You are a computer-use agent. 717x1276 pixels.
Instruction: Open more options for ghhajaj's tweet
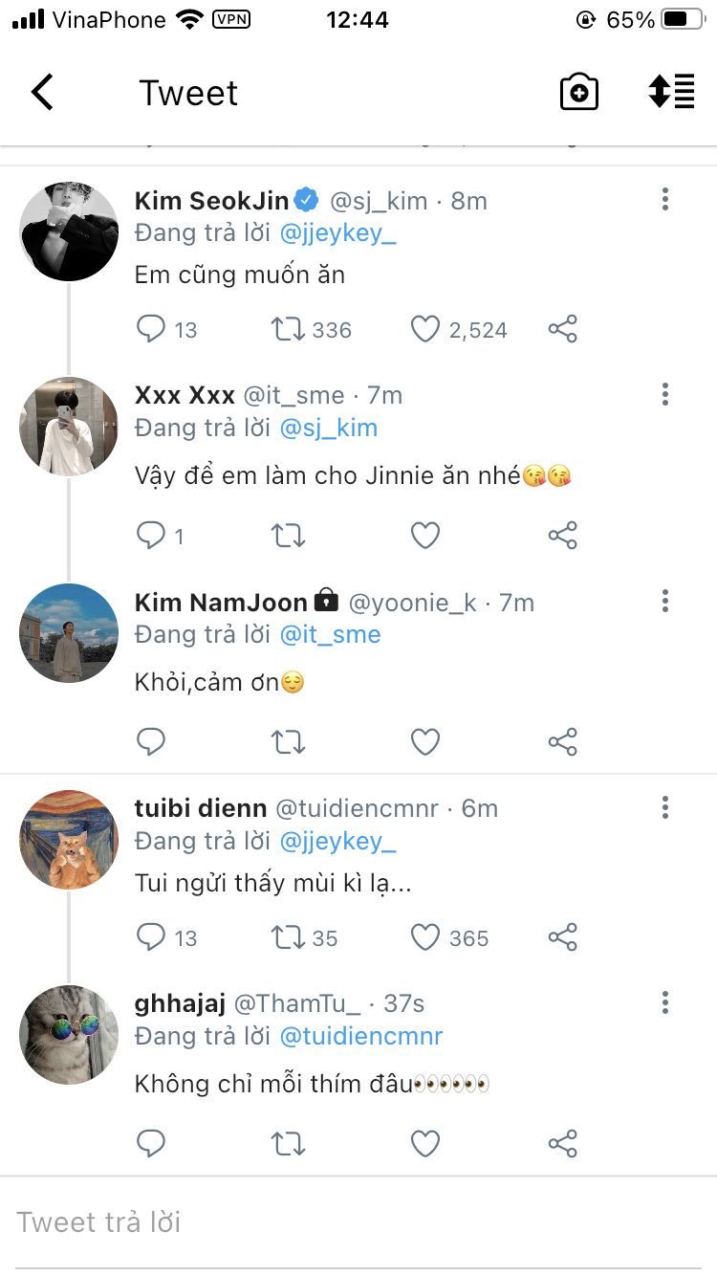tap(665, 1002)
